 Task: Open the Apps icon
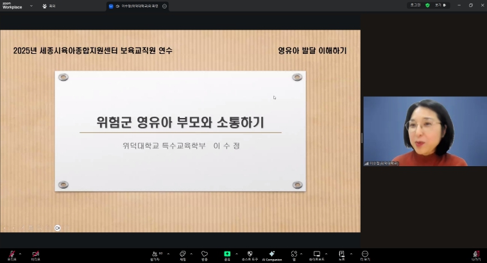[x=294, y=254]
